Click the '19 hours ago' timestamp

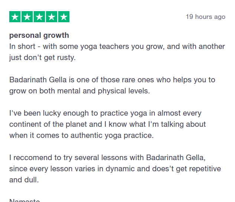click(205, 17)
